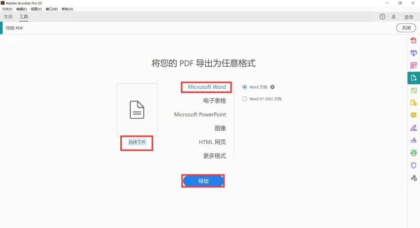This screenshot has height=228, width=420.
Task: Open the help question mark icon
Action: click(382, 17)
